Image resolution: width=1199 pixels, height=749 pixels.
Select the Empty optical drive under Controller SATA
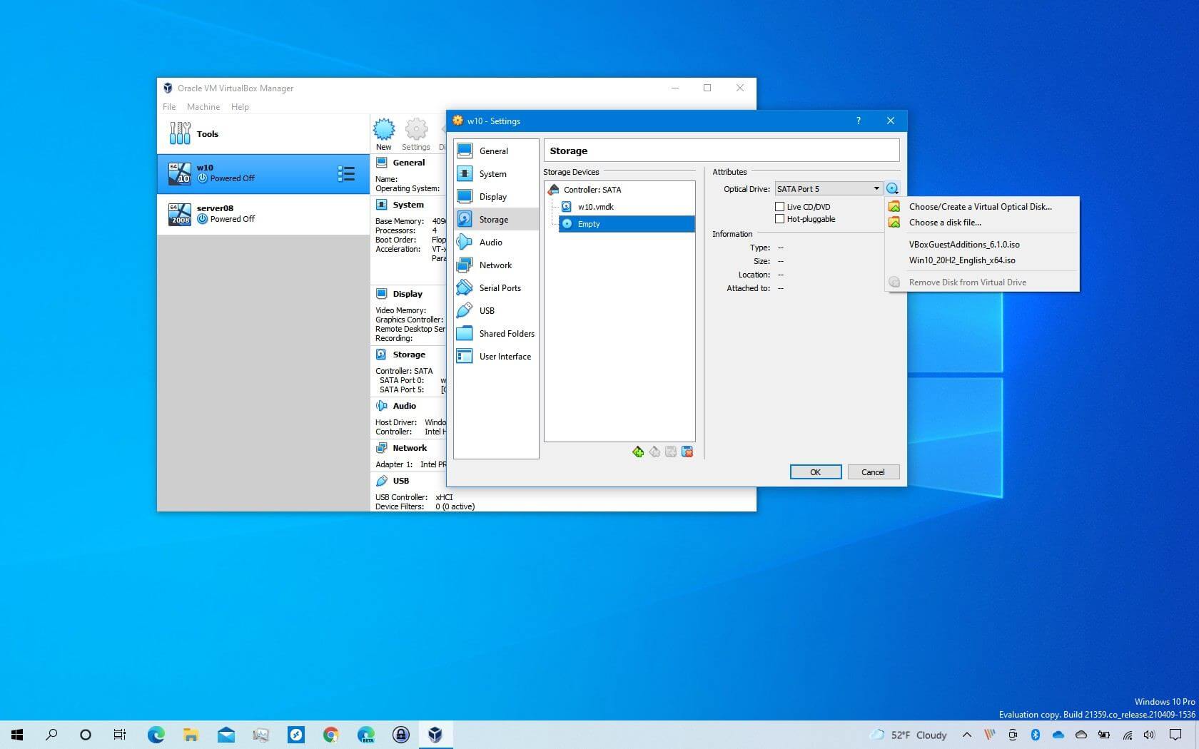coord(587,223)
